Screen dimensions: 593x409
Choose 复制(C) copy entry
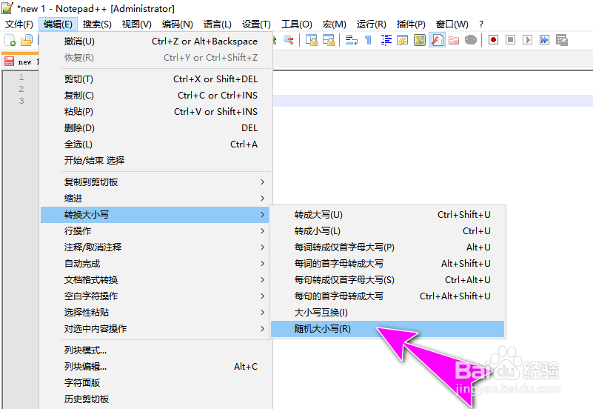[155, 96]
